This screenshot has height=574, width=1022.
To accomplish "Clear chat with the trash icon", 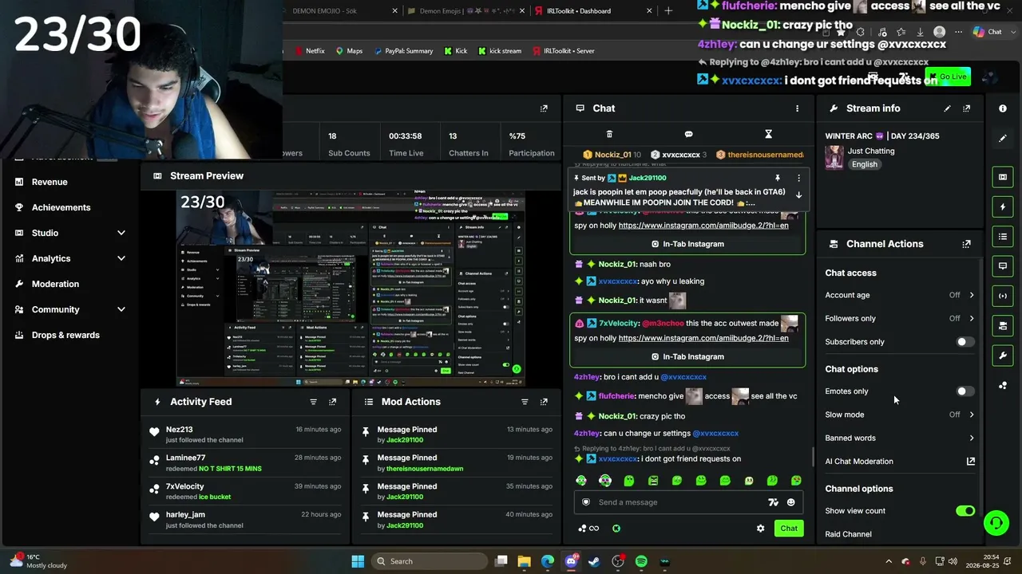I will (609, 134).
